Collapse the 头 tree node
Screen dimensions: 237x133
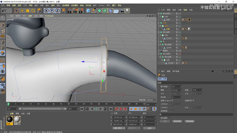click(x=159, y=41)
